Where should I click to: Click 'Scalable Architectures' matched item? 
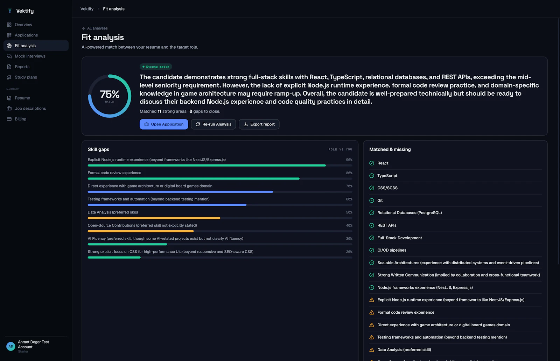tap(455, 263)
